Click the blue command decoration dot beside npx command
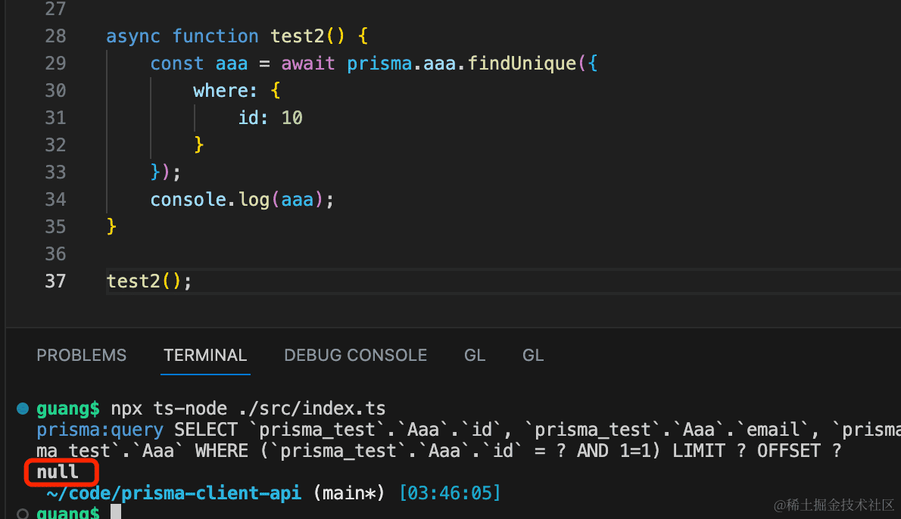This screenshot has height=519, width=901. (22, 409)
